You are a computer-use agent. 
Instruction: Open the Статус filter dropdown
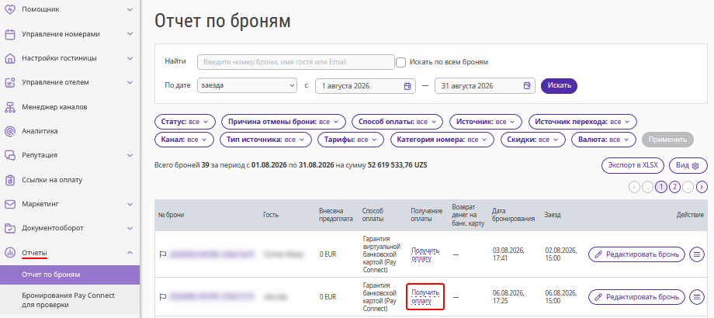184,122
